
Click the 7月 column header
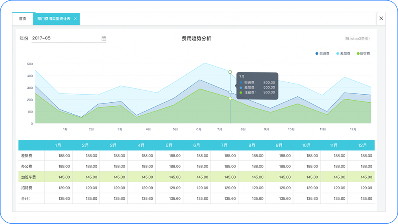(x=224, y=145)
